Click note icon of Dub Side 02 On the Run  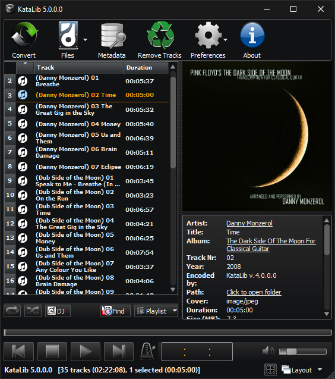[23, 195]
